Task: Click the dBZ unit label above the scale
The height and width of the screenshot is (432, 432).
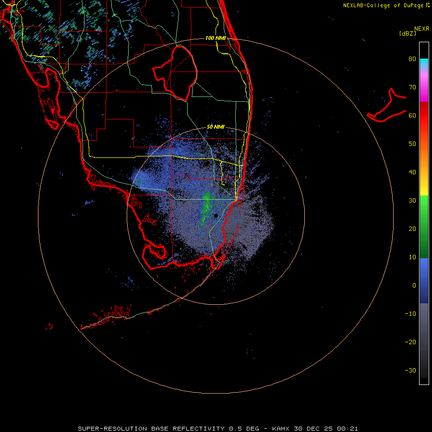Action: pos(408,33)
